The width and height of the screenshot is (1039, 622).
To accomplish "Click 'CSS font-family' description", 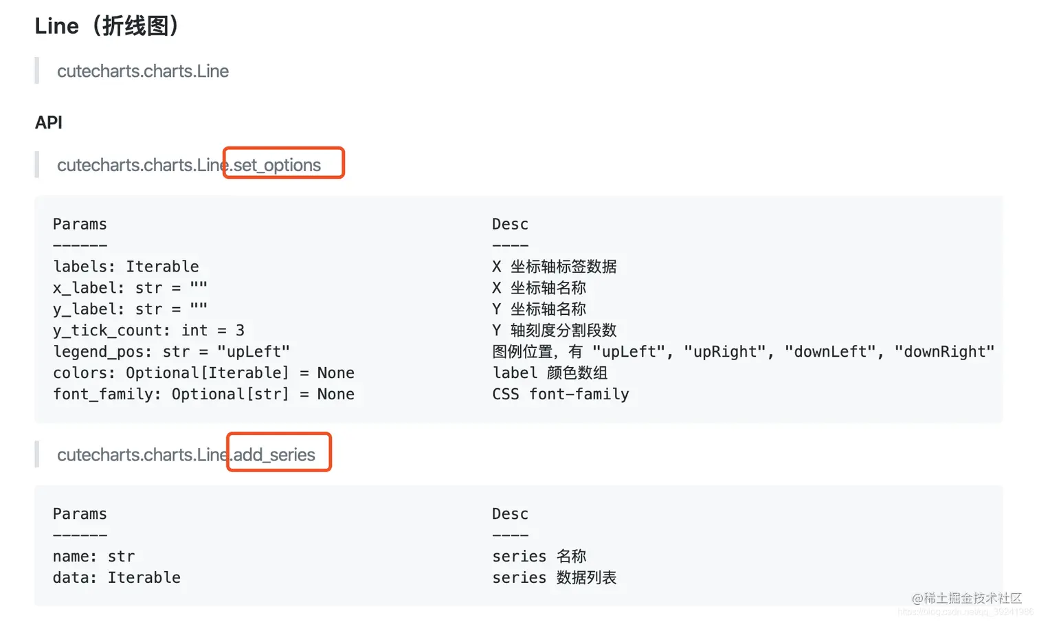I will point(561,395).
